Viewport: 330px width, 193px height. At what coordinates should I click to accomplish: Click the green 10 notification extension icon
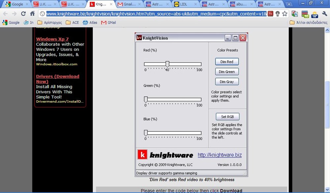[x=305, y=15]
